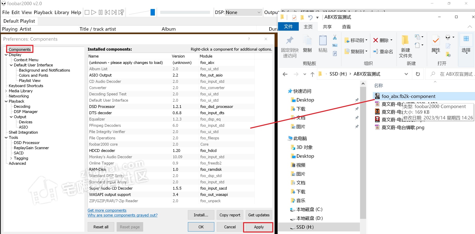Refresh the Explorer folder view

[x=418, y=74]
